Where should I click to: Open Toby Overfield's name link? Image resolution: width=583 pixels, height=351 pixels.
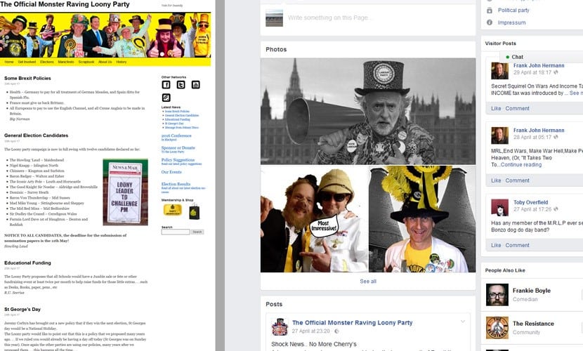click(530, 202)
